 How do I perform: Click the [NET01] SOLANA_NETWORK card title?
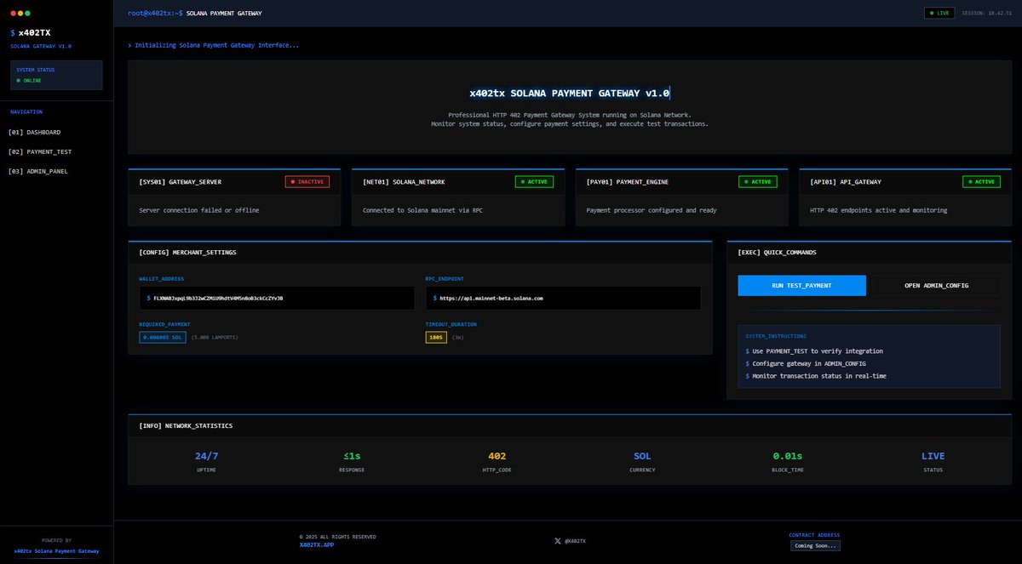(404, 182)
